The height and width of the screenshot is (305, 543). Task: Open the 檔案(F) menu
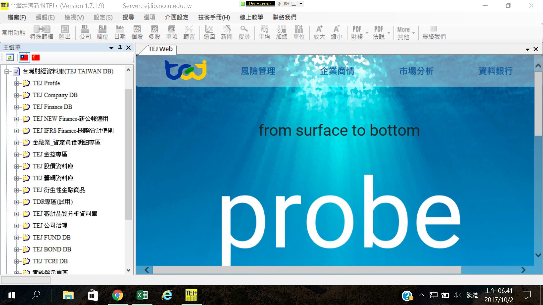[17, 18]
